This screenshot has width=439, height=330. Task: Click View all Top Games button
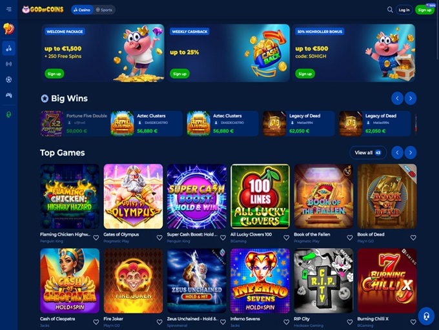click(368, 152)
